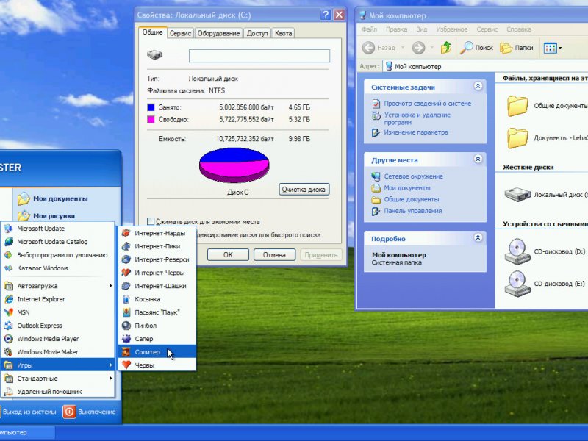Expand the Стандартные submenu arrow
Screen dimensions: 588x441
(x=110, y=378)
